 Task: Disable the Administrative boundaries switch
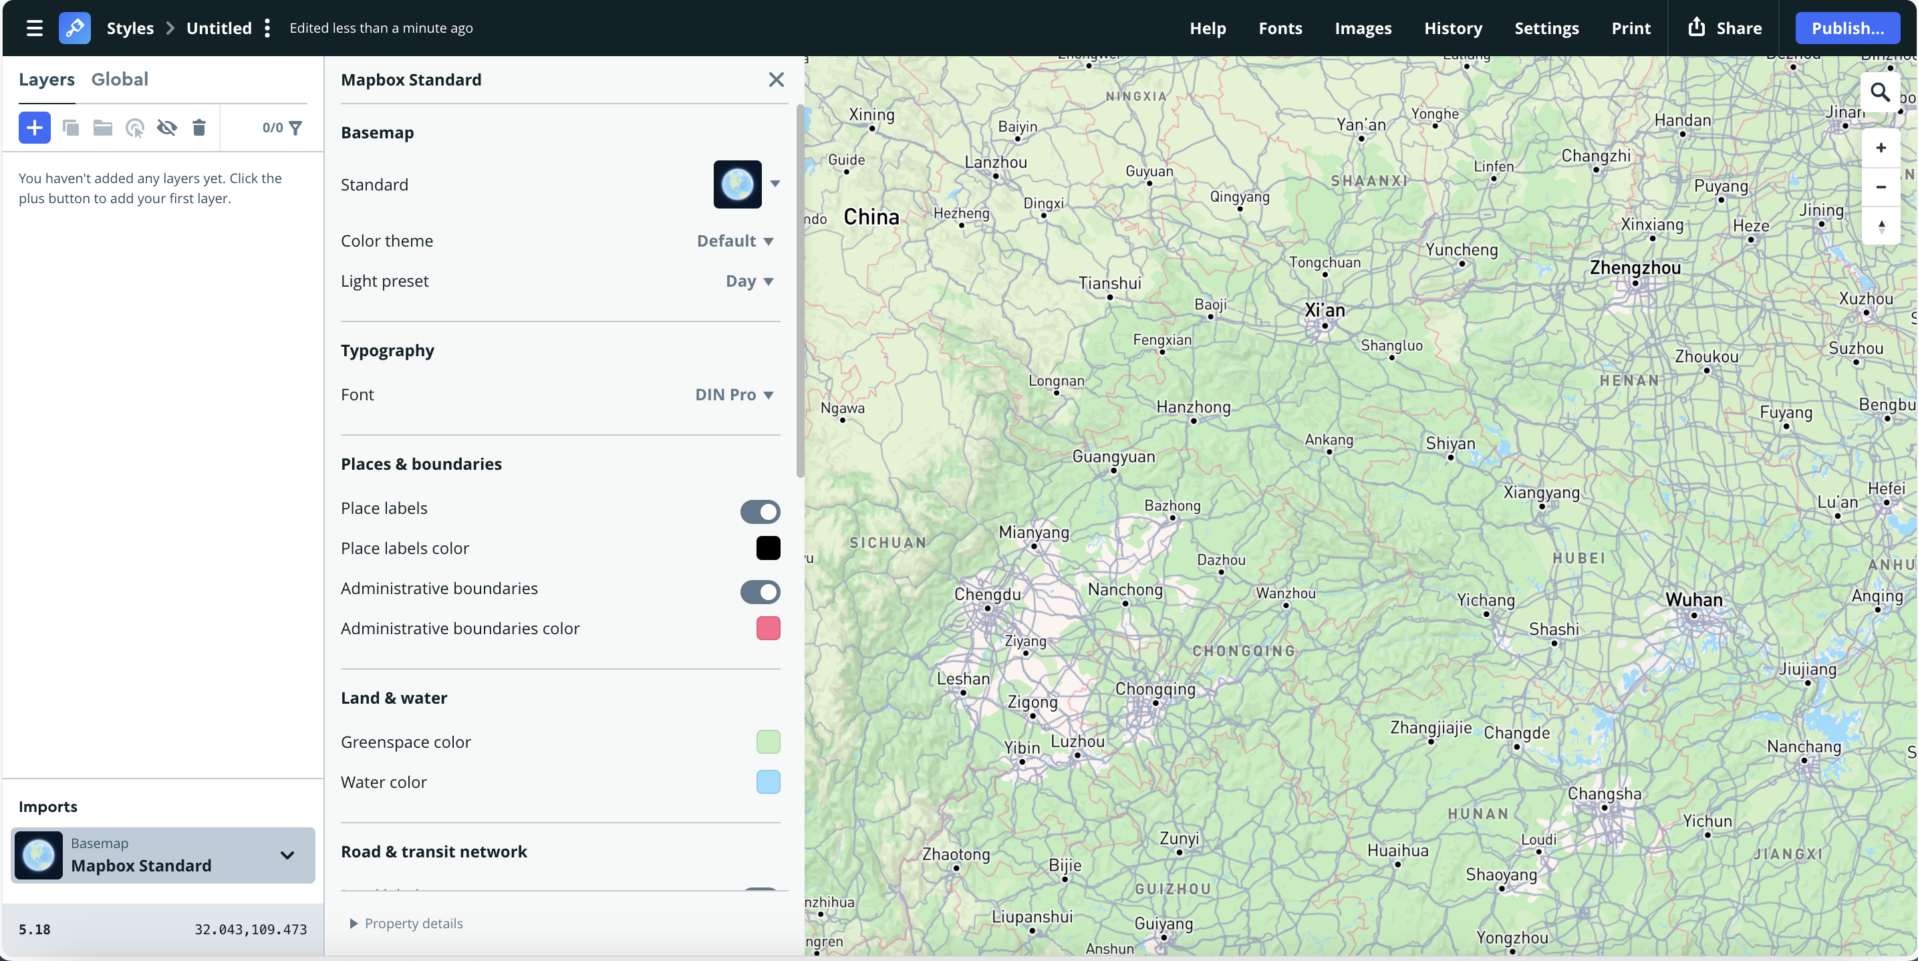point(759,592)
